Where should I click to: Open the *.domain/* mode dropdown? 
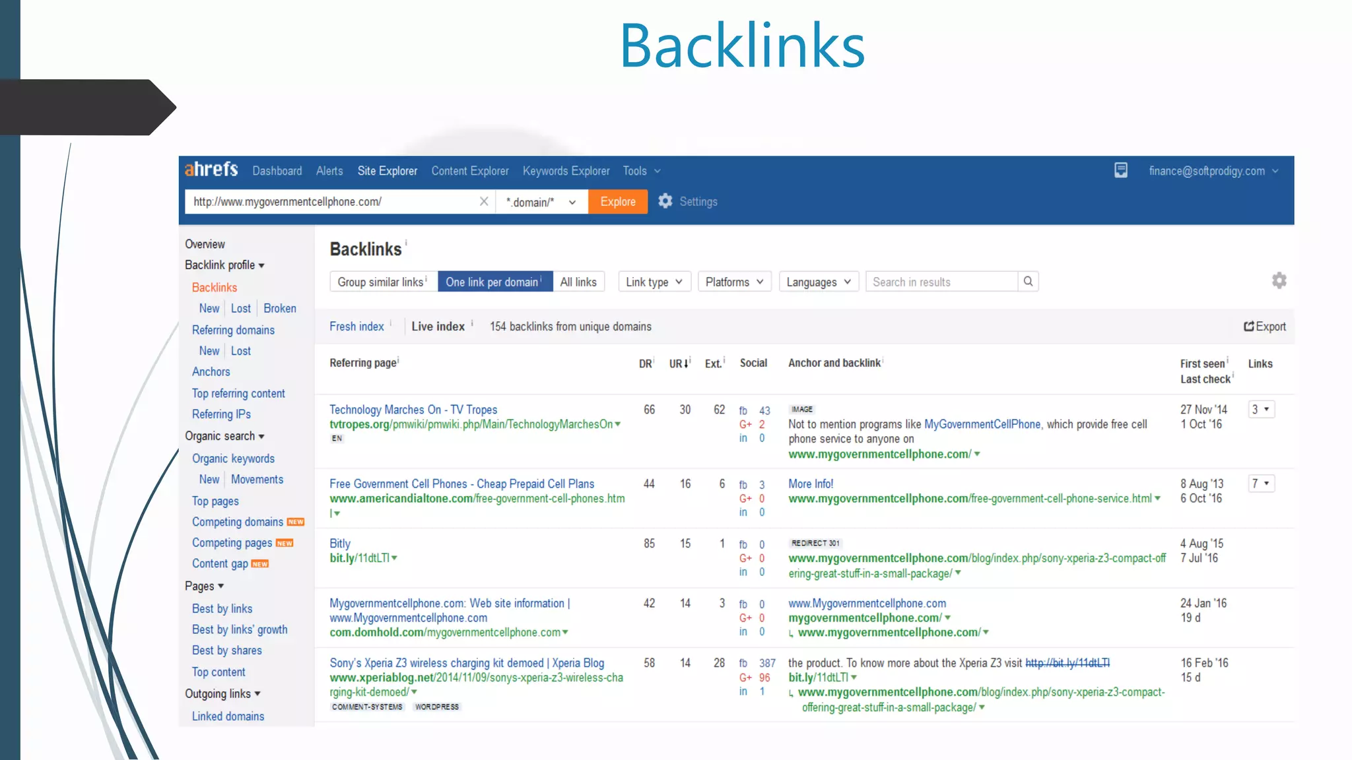541,202
